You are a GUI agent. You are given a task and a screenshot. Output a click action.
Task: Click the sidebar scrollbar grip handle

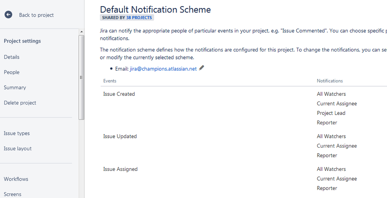point(81,77)
